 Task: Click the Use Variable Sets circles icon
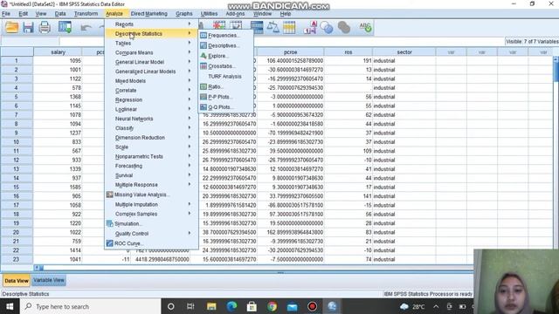327,27
